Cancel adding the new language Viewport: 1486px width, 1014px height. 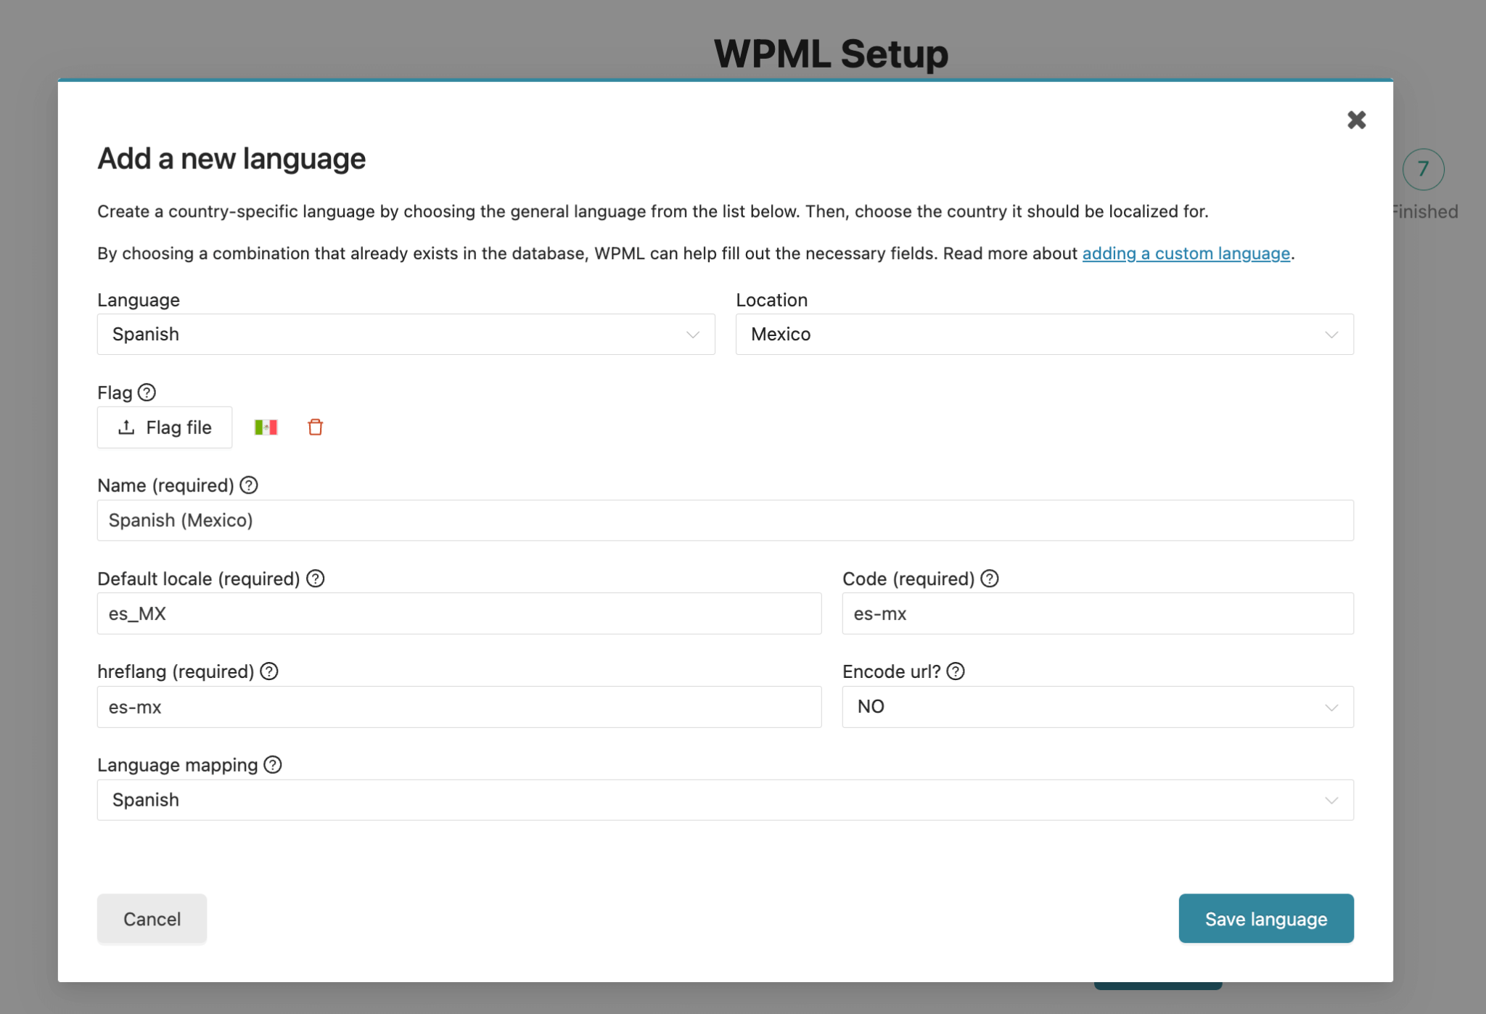(x=152, y=918)
